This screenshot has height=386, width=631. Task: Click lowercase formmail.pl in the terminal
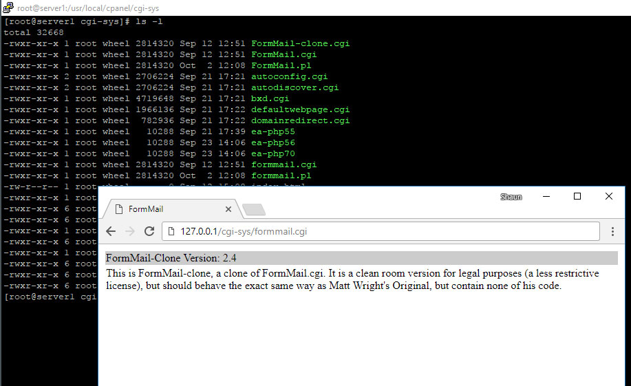point(281,175)
